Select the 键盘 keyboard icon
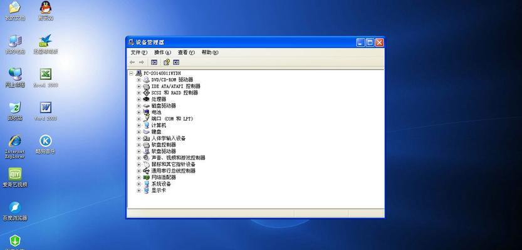Screen dimensions: 522x250 [146, 132]
